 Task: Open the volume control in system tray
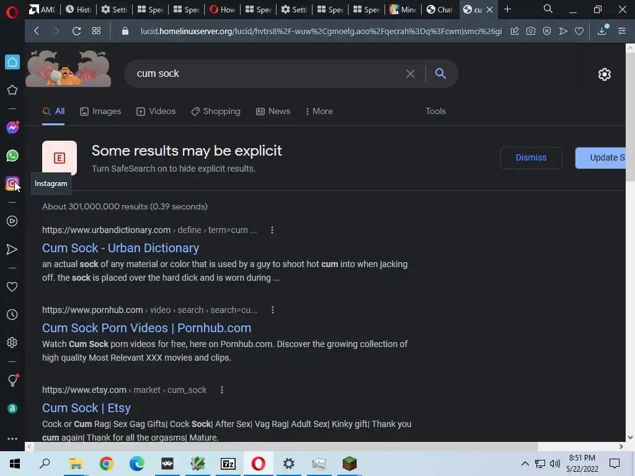point(555,464)
